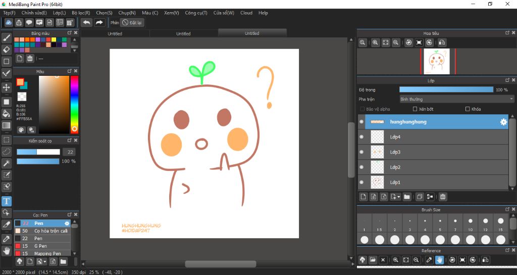Hide the Lớp2 layer
Image resolution: width=517 pixels, height=275 pixels.
361,167
